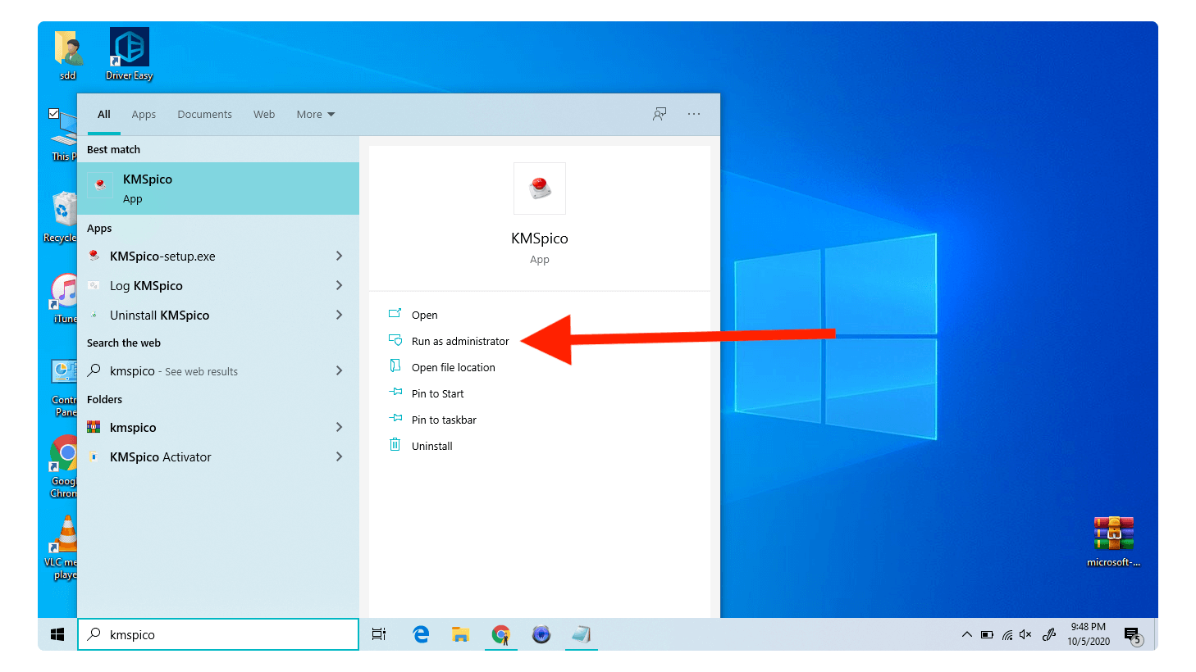Image resolution: width=1196 pixels, height=672 pixels.
Task: Open the Action Center notifications icon
Action: (1134, 635)
